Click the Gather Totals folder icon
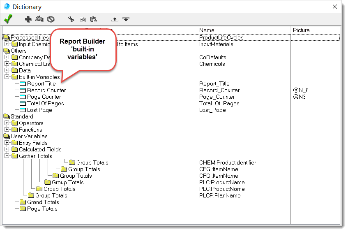 (15, 156)
